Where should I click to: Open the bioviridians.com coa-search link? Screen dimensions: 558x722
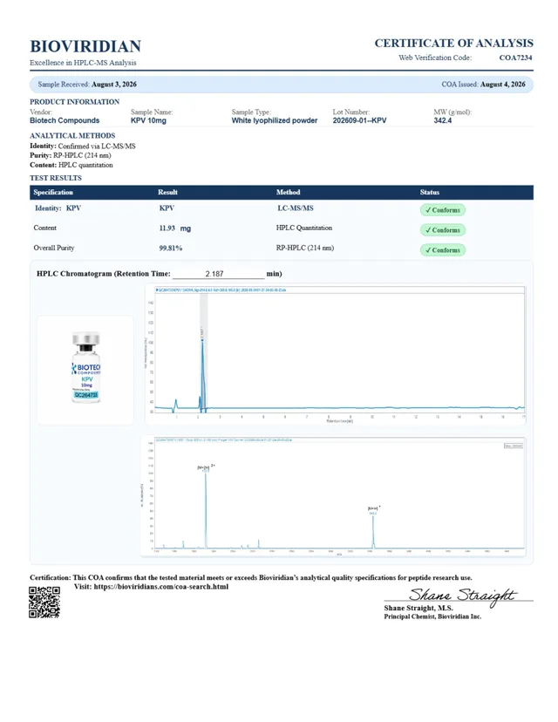tap(161, 587)
